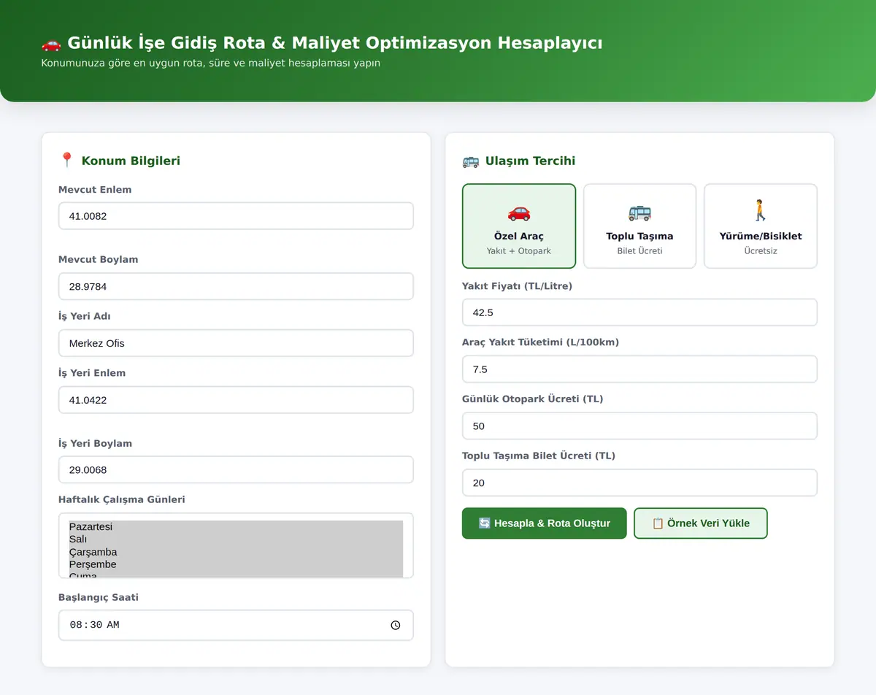Click the bus icon beside Ulaşım Tercihi

(x=471, y=161)
